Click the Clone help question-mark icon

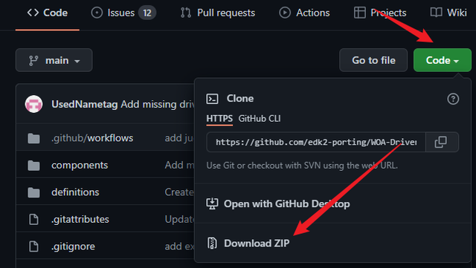coord(453,99)
